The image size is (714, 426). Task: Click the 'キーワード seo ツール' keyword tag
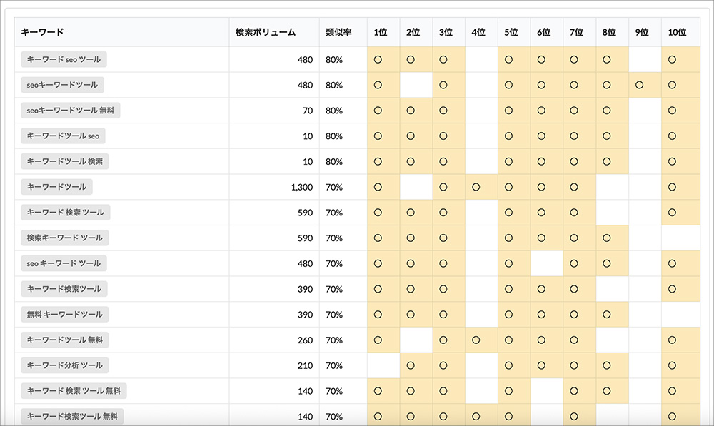(x=64, y=59)
